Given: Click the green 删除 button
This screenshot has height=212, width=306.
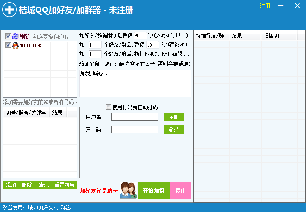Looking at the screenshot, I should pos(27,185).
